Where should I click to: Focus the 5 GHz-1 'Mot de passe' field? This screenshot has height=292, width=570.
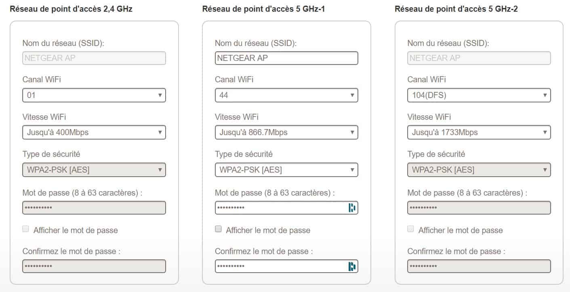pos(281,208)
